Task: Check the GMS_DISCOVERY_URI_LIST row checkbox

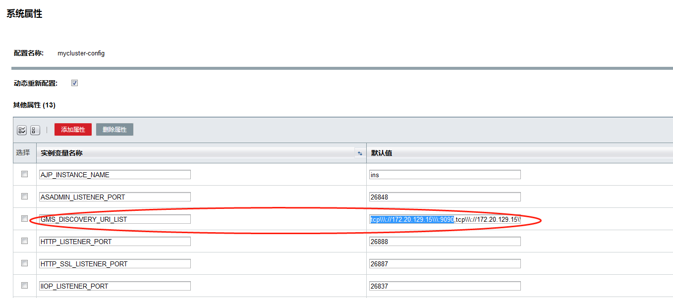Action: (24, 219)
